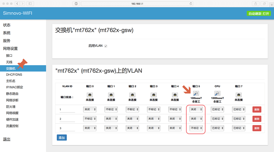Select 主机名 in sidebar
This screenshot has height=152, width=274.
(x=11, y=81)
